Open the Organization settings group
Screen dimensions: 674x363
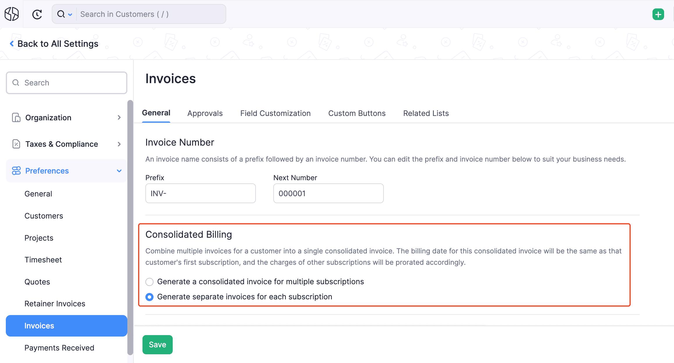tap(67, 117)
